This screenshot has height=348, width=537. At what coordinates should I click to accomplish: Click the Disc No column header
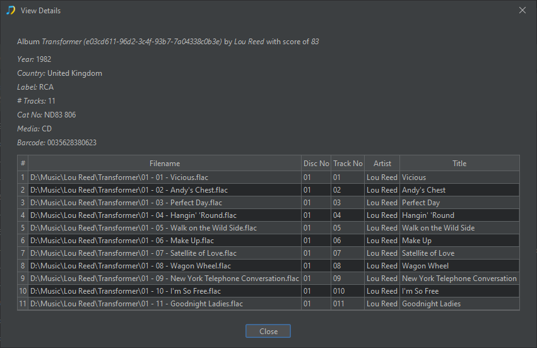tap(316, 164)
